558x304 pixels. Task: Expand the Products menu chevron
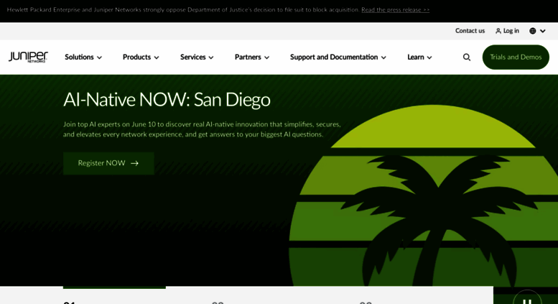(157, 57)
